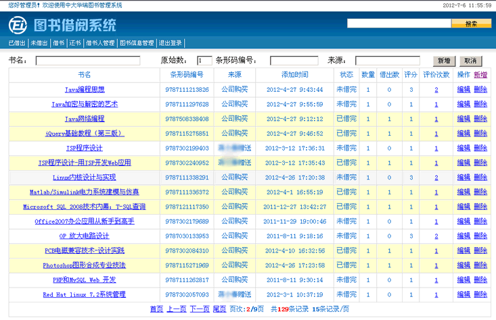496x320 pixels.
Task: Click 编辑 for Java网络编程 row
Action: (464, 119)
